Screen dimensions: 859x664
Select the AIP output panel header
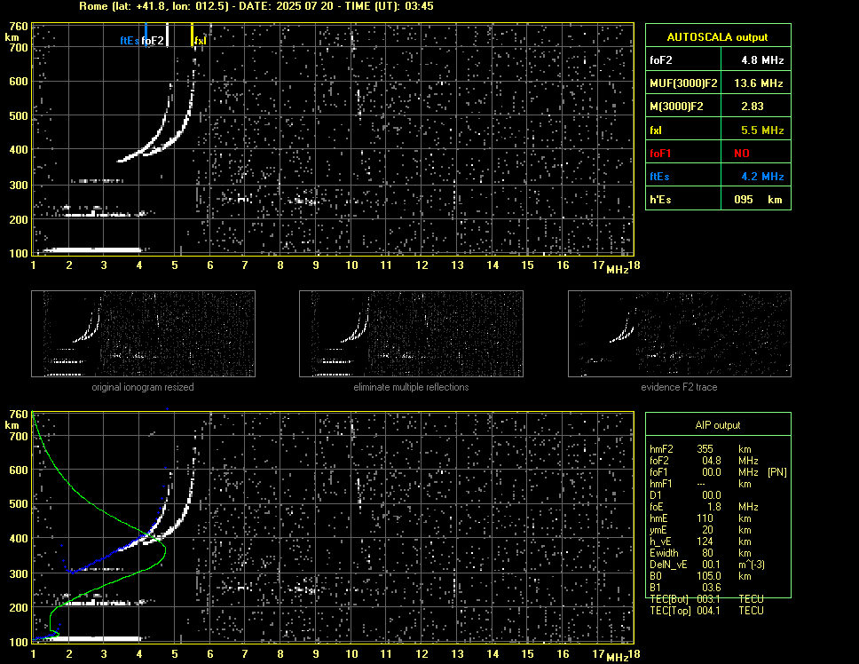(x=718, y=425)
